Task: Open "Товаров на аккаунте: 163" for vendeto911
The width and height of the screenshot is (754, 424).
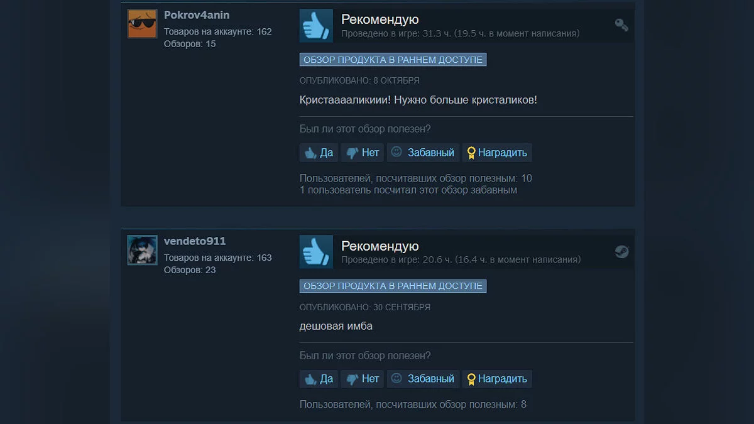Action: (218, 258)
